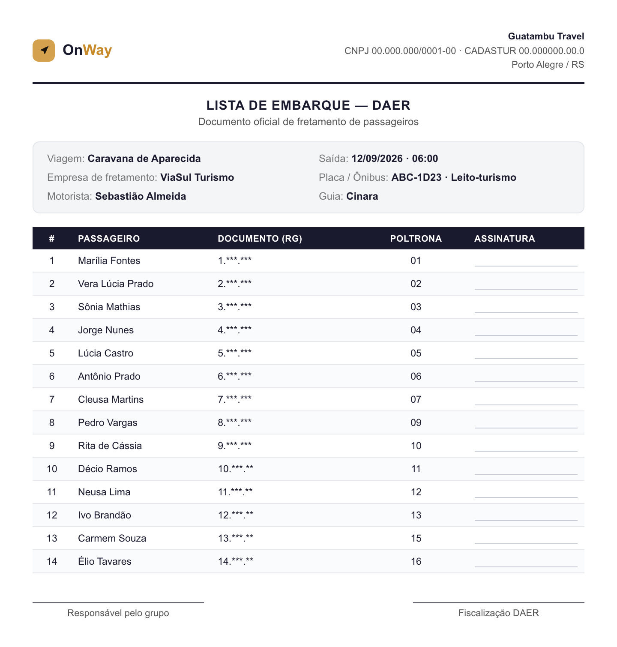Click the signature line for Marília Fontes
Screen dimensions: 617x647
pyautogui.click(x=526, y=266)
